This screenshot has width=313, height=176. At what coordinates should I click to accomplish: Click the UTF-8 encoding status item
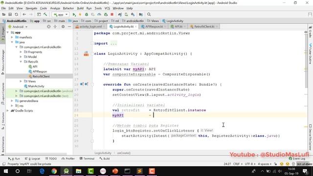click(x=250, y=164)
